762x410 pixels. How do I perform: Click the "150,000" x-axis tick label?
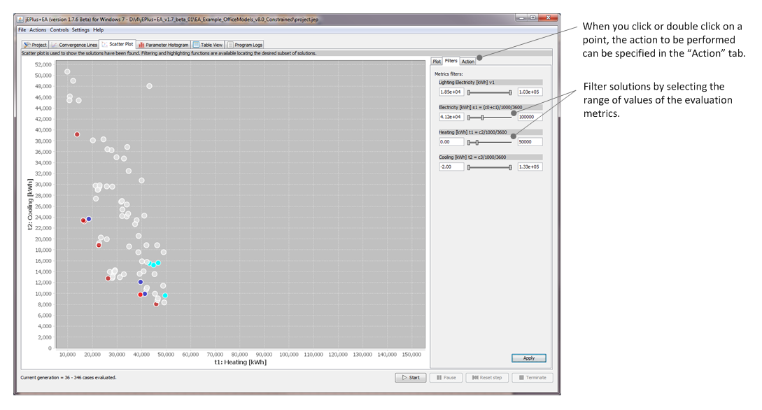coord(411,355)
